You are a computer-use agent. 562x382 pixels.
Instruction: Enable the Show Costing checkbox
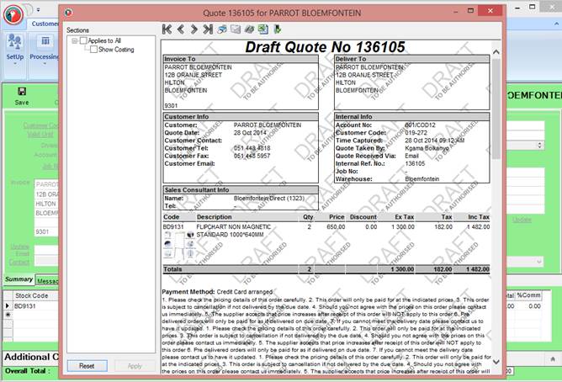tap(93, 50)
